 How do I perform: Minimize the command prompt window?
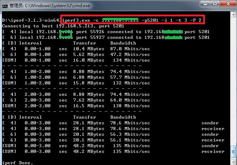pyautogui.click(x=205, y=4)
